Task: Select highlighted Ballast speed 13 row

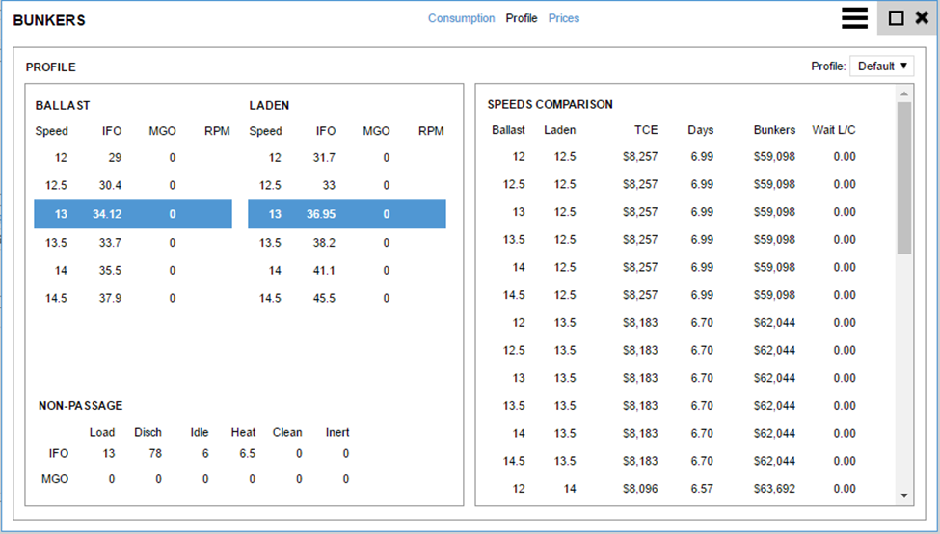Action: coord(133,214)
